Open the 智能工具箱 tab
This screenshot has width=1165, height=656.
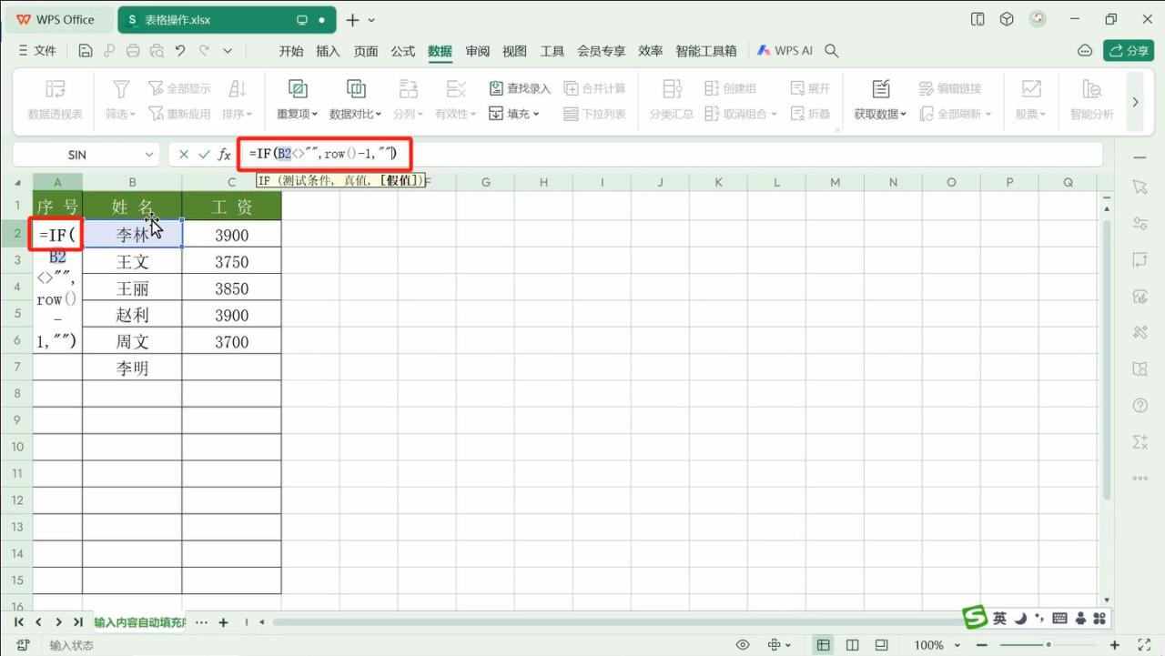click(x=706, y=51)
